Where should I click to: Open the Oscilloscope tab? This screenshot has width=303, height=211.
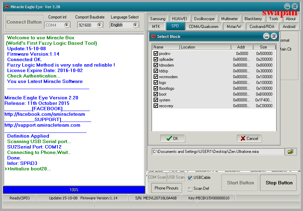(x=204, y=19)
